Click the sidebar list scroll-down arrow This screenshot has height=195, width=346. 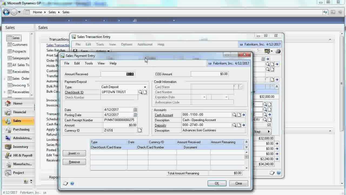click(32, 95)
